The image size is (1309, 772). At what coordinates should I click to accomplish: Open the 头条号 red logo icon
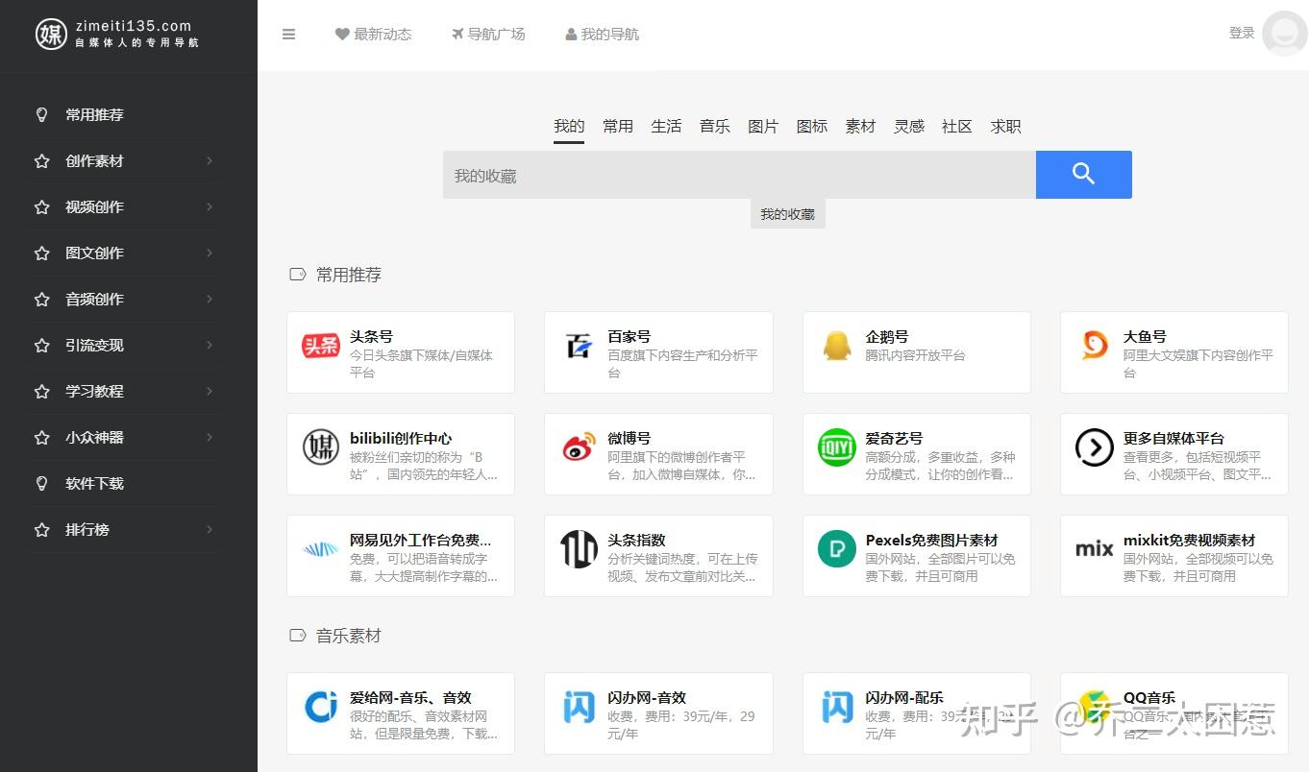point(320,346)
